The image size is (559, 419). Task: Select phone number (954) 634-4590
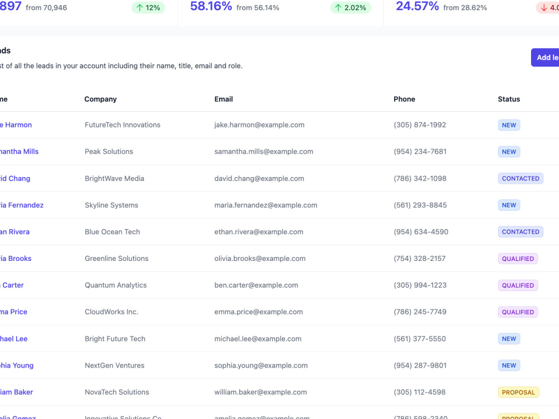point(421,232)
